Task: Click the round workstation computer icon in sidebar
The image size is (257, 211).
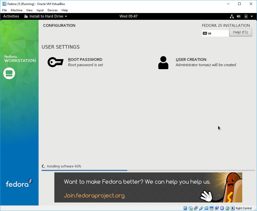Action: click(x=9, y=73)
